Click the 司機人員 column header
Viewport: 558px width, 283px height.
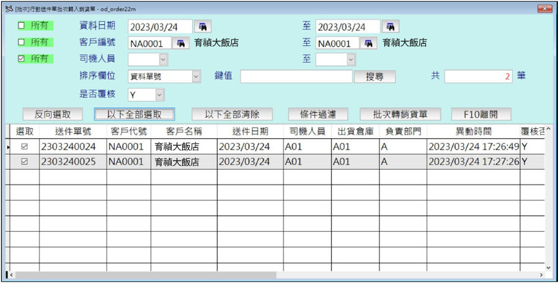308,131
